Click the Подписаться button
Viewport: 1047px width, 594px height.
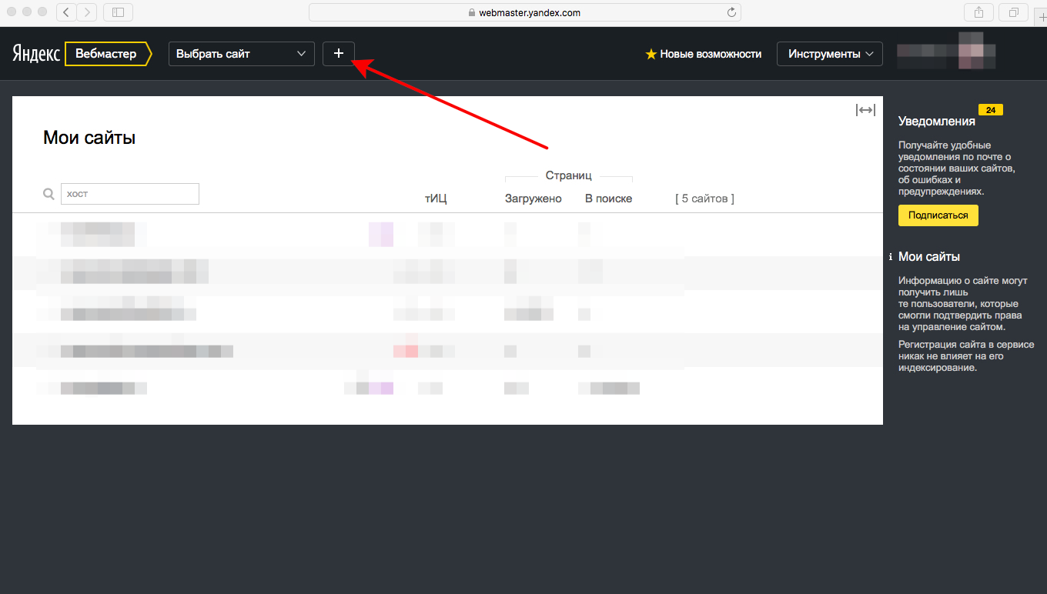(x=938, y=215)
